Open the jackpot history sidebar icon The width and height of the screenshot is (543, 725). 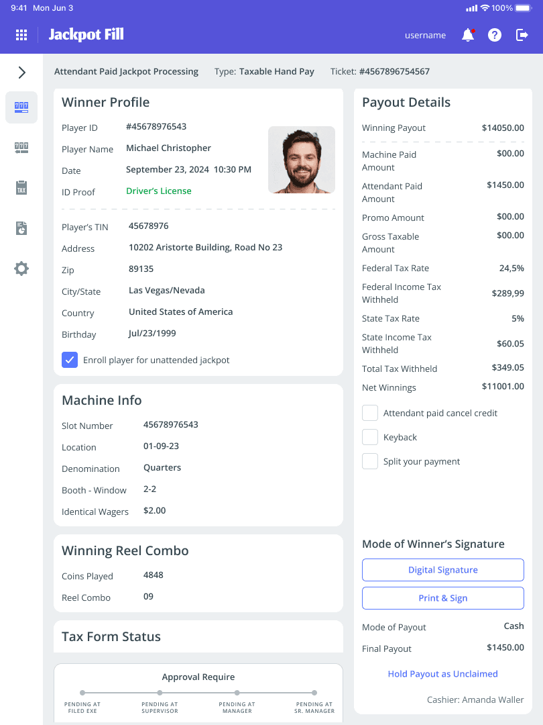click(x=21, y=148)
